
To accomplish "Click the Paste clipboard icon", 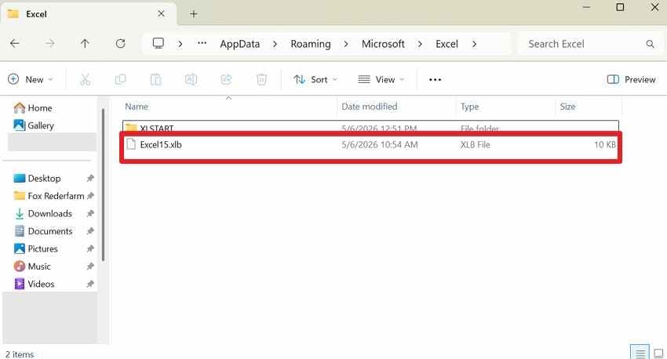I will click(x=155, y=79).
